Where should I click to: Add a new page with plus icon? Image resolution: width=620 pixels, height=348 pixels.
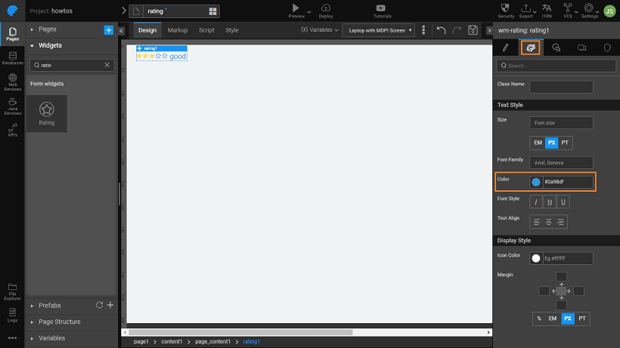tap(108, 29)
